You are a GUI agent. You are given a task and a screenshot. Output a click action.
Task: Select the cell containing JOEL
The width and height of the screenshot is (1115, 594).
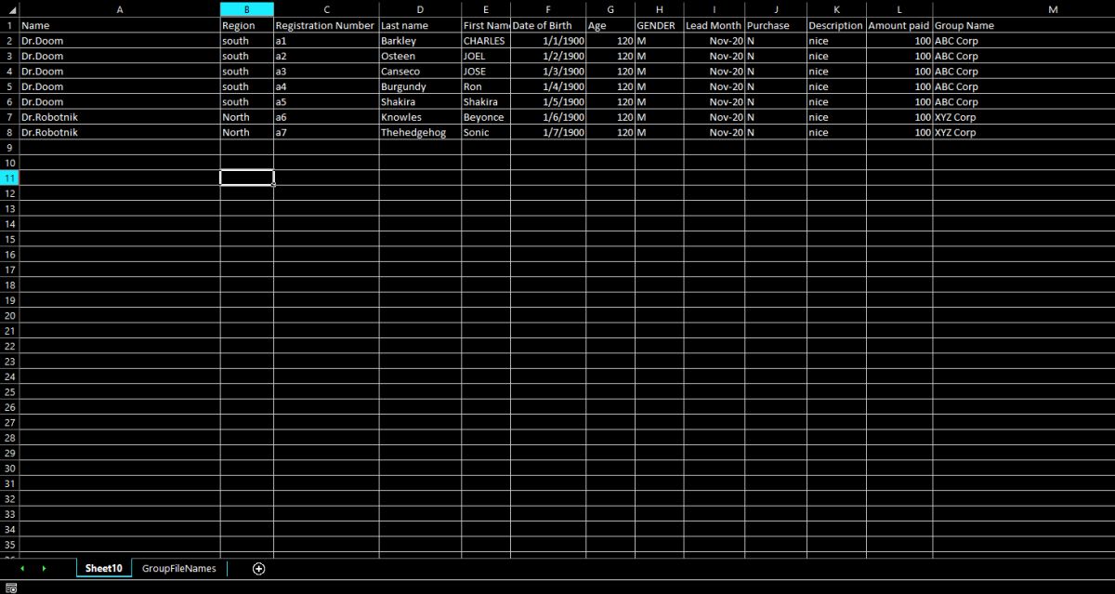point(486,56)
